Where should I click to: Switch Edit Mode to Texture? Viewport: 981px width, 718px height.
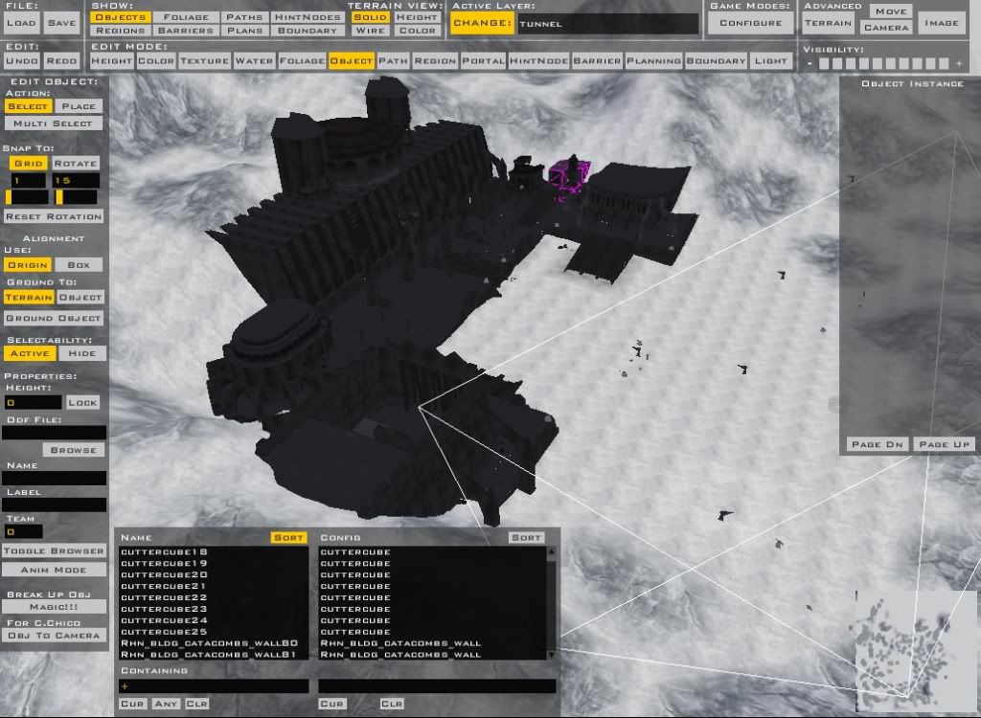(x=205, y=60)
